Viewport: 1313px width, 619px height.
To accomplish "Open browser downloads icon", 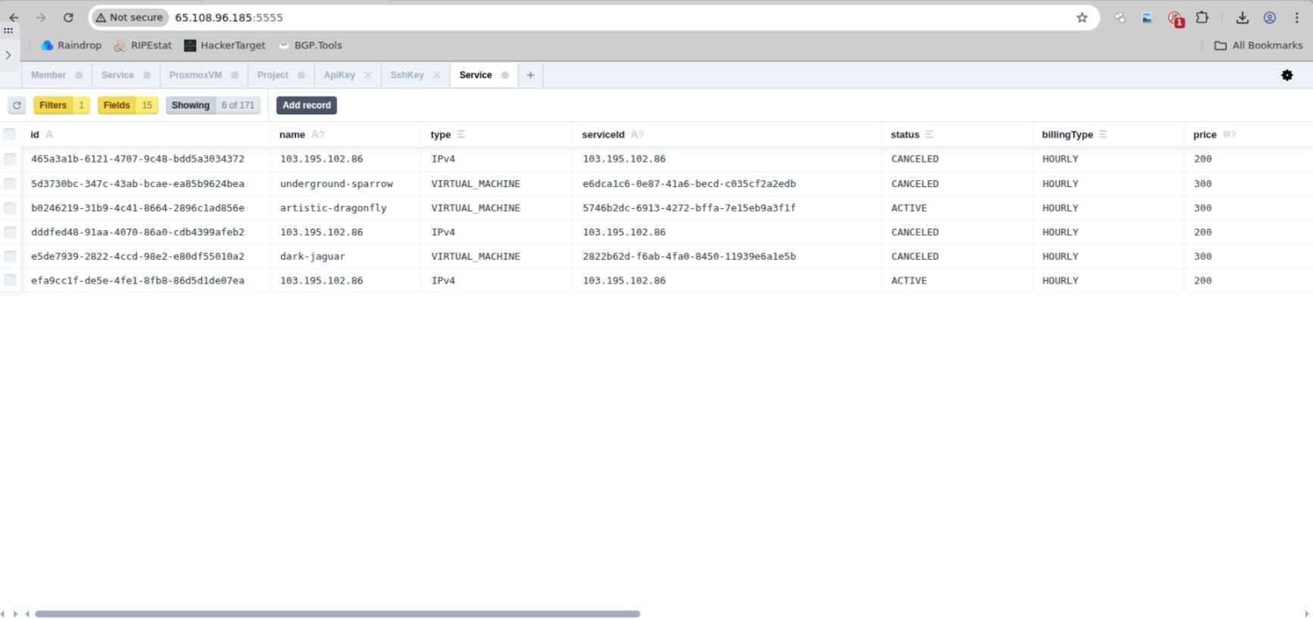I will [1242, 17].
